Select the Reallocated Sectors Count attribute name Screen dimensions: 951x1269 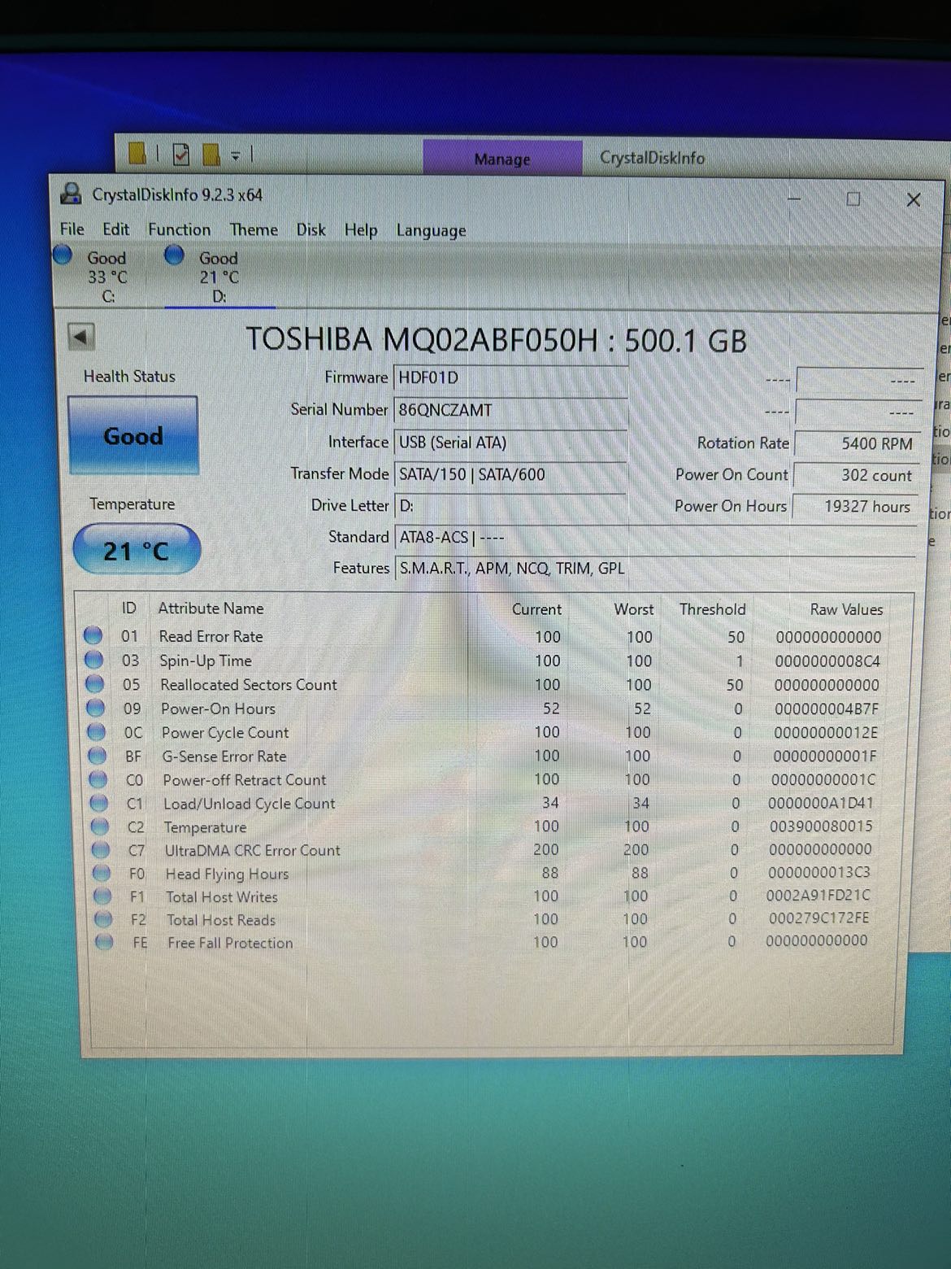pos(249,685)
